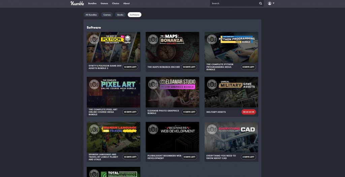Click the 11 Days Left badge

(x=189, y=112)
